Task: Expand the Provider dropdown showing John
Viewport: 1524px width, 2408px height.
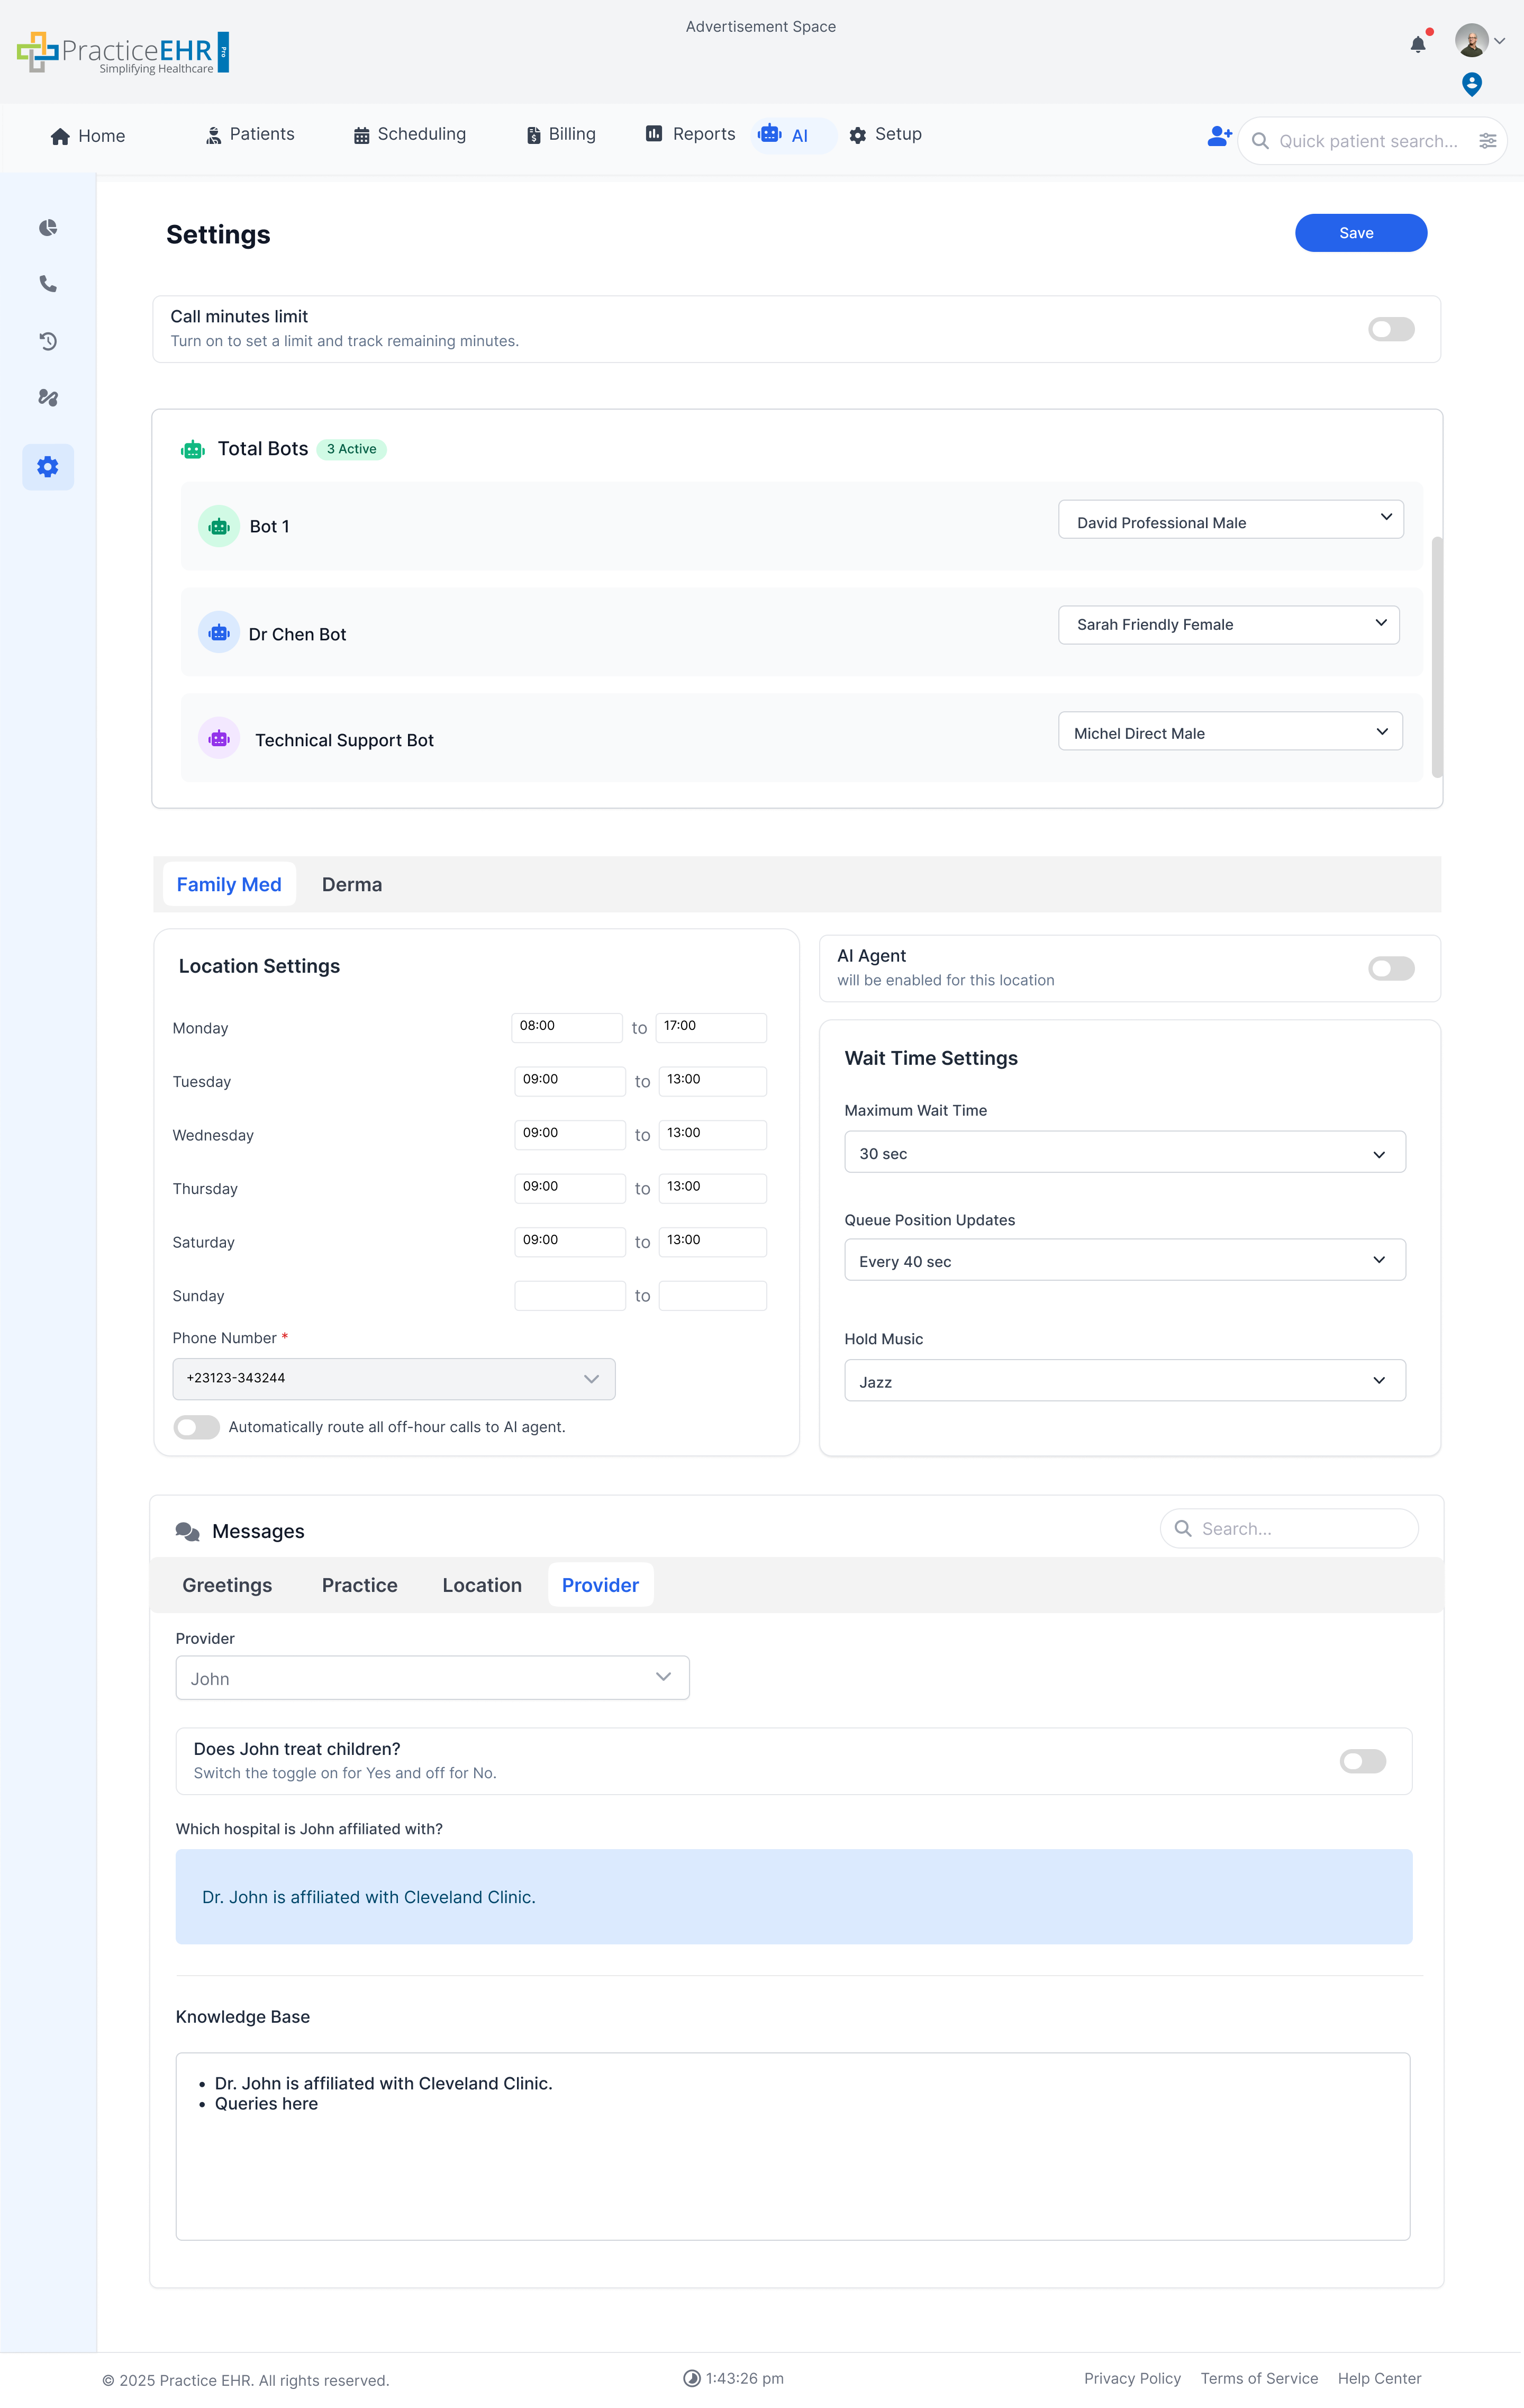Action: [432, 1677]
